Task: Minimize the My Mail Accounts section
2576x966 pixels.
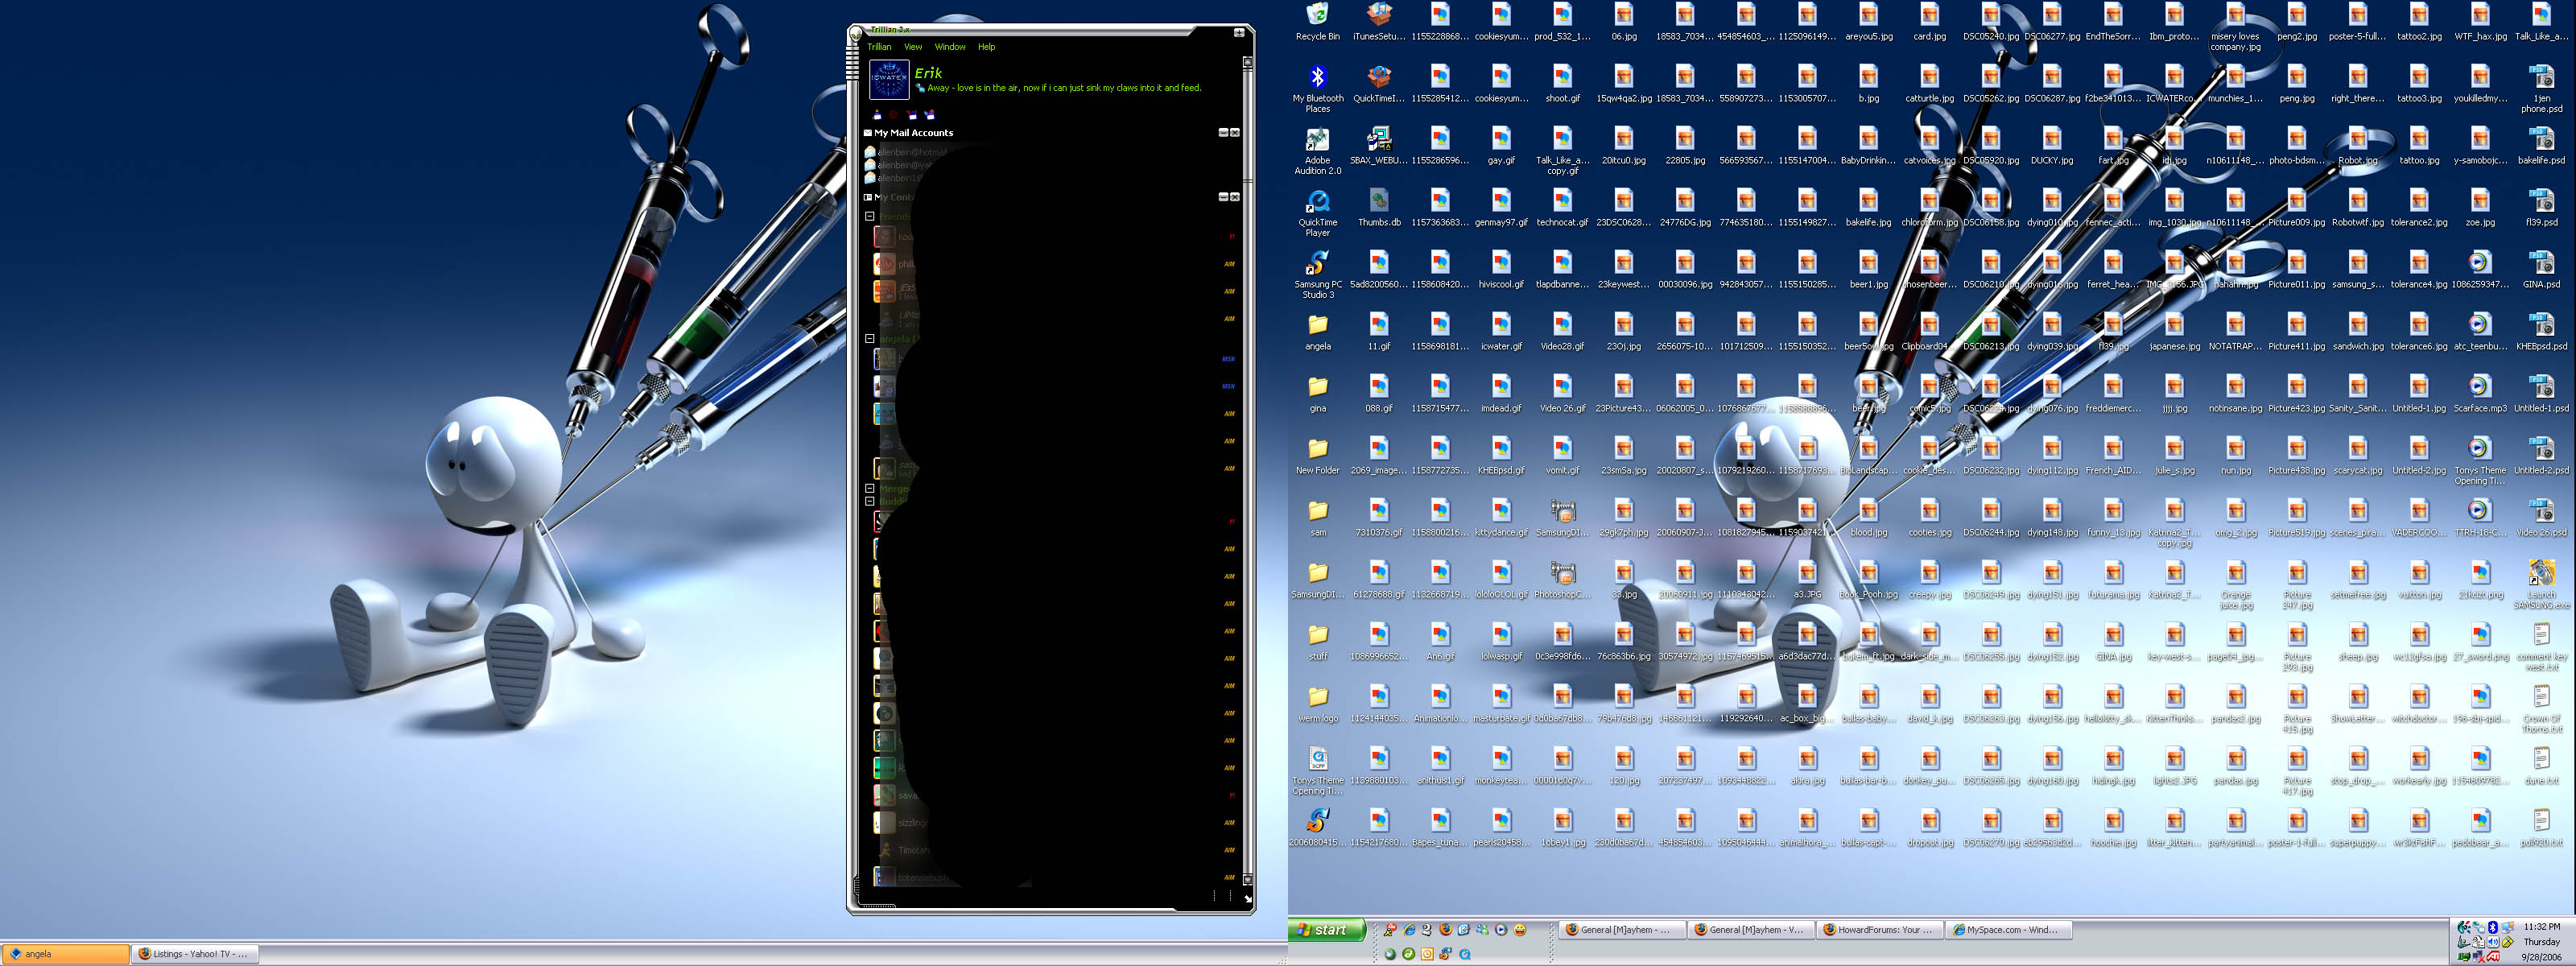Action: tap(1223, 133)
